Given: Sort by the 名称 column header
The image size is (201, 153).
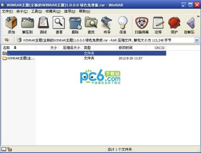Looking at the screenshot, I should 19,48.
